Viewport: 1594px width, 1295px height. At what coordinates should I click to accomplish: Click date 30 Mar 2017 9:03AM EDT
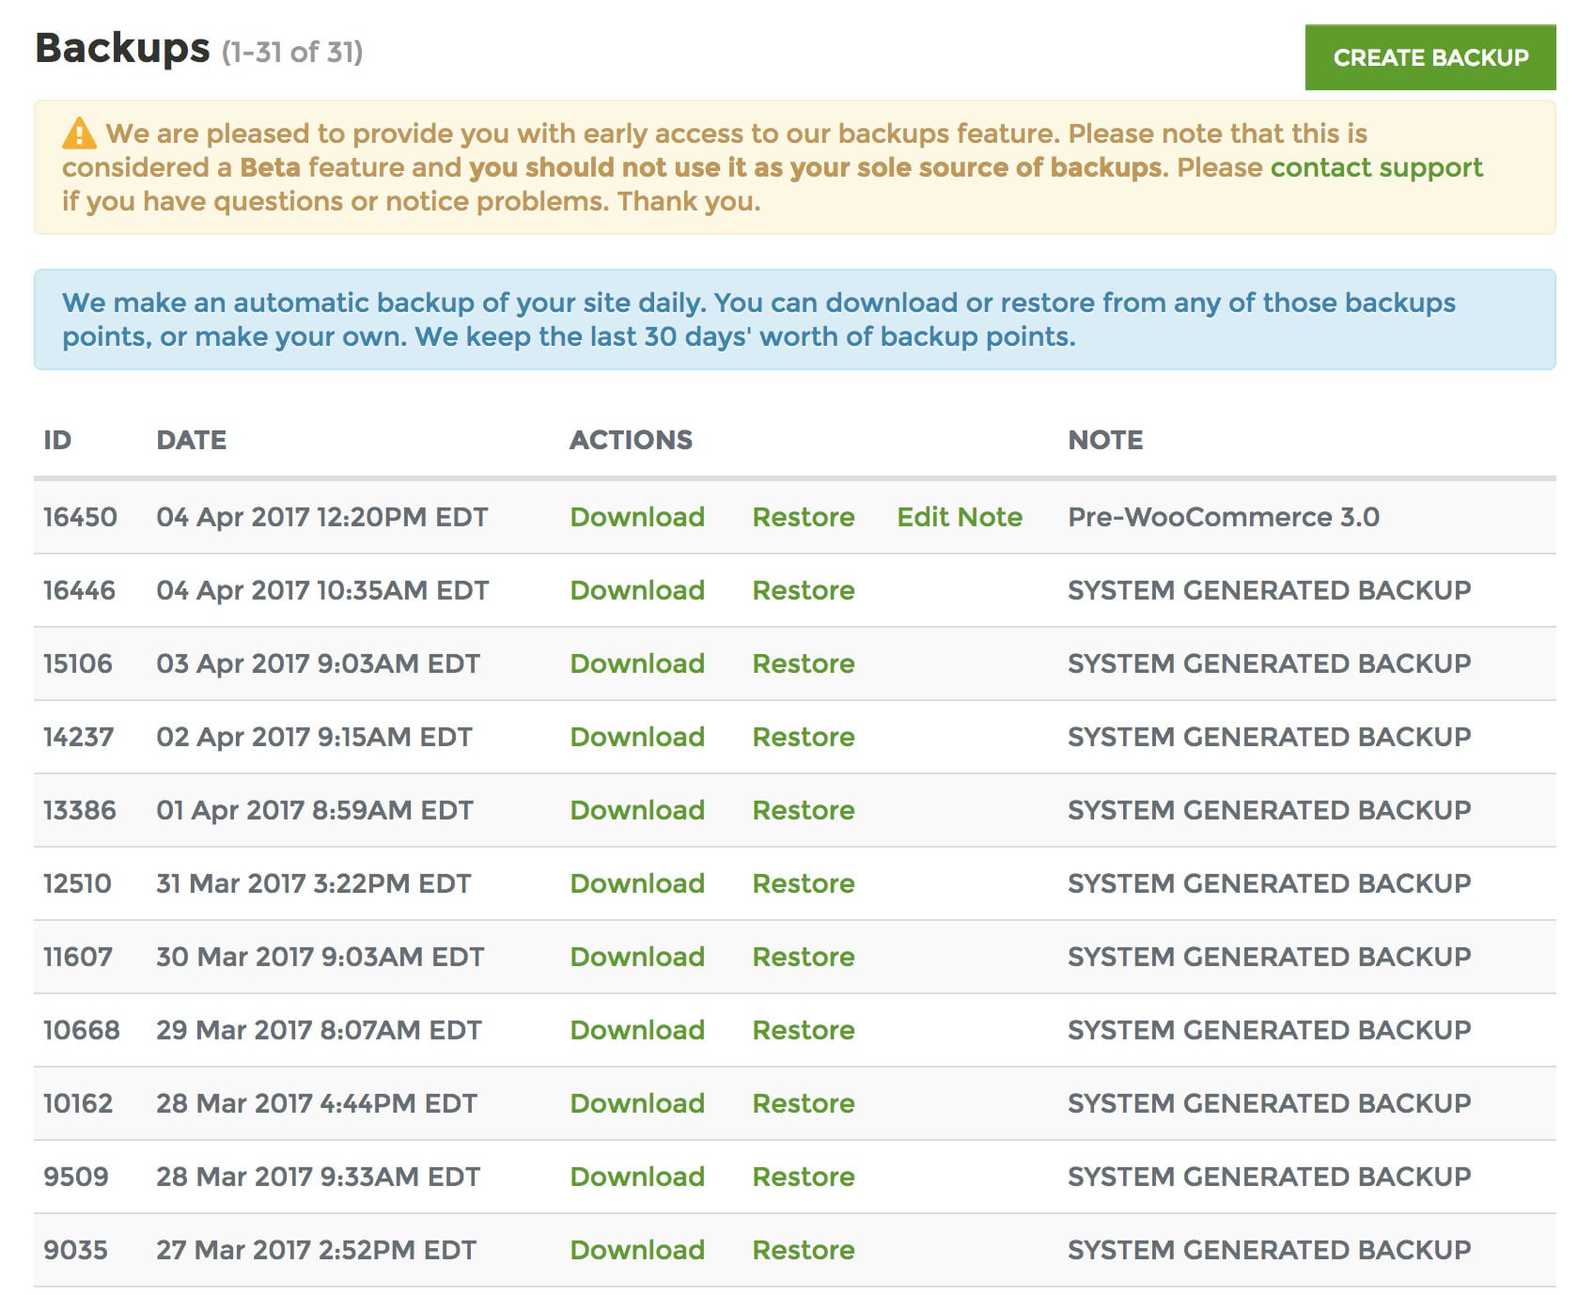tap(320, 957)
